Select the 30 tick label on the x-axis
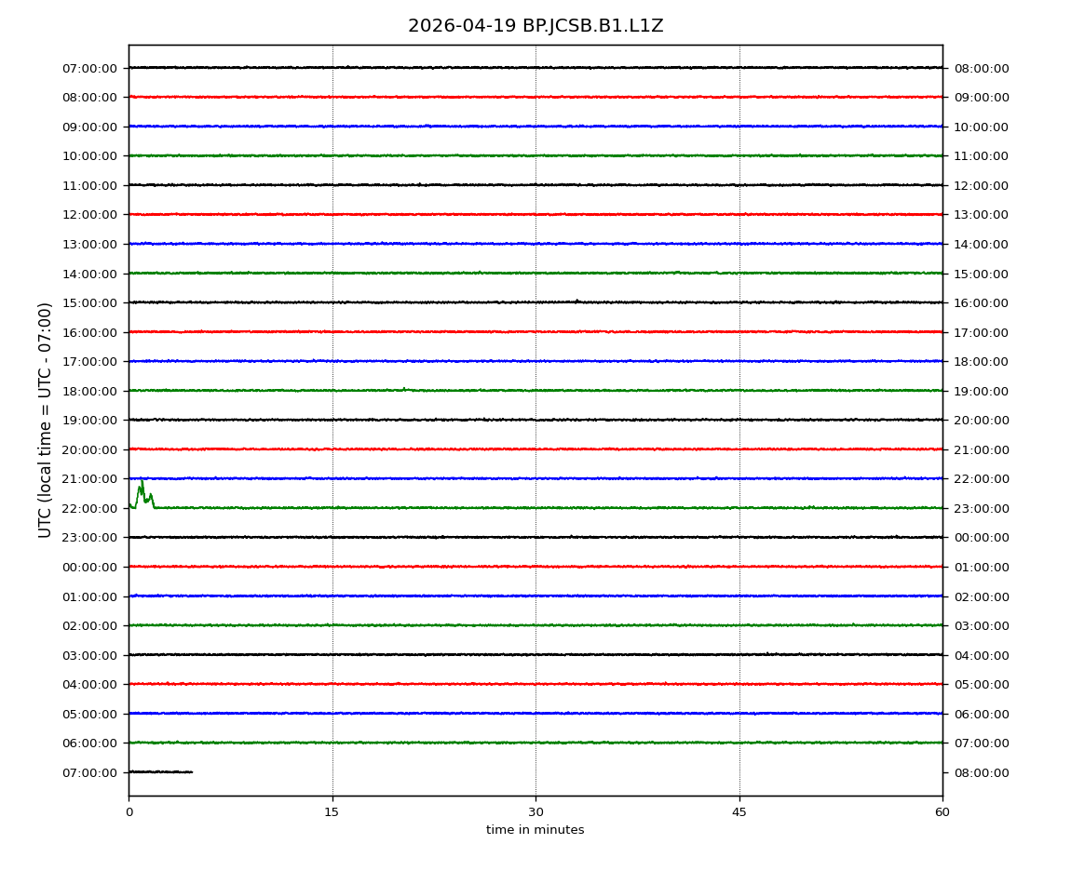The image size is (1071, 884). point(535,812)
